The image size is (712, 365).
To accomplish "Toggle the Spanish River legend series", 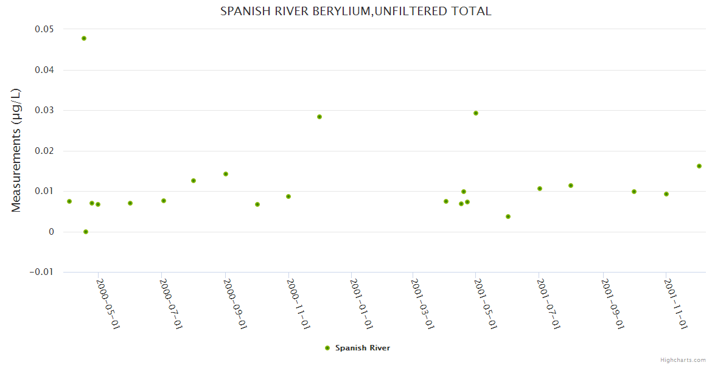I will click(362, 348).
